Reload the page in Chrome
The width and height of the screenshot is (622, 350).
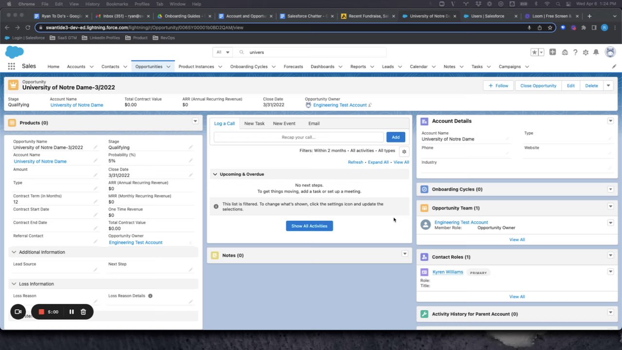(28, 28)
